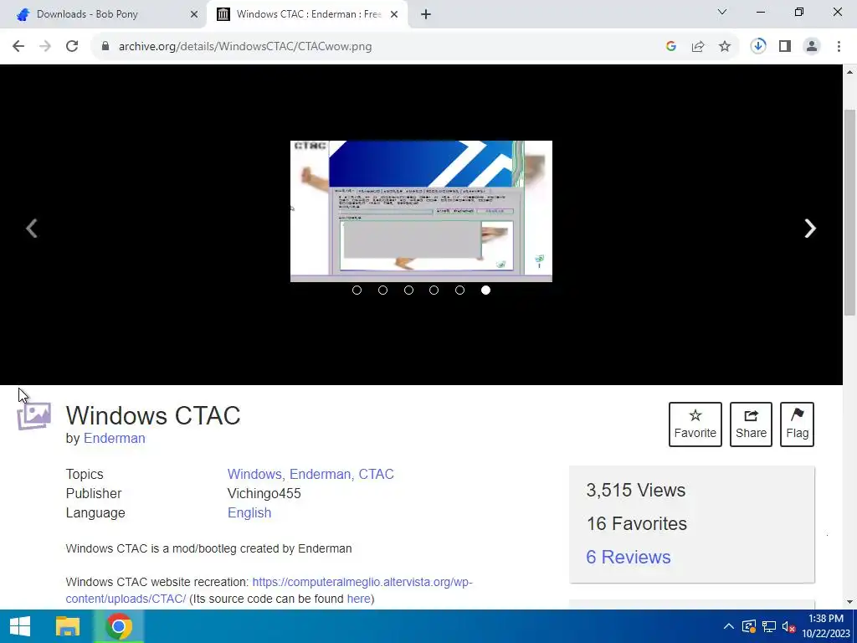Click the page vertical scrollbar thumb
Viewport: 857px width, 643px height.
pos(849,212)
